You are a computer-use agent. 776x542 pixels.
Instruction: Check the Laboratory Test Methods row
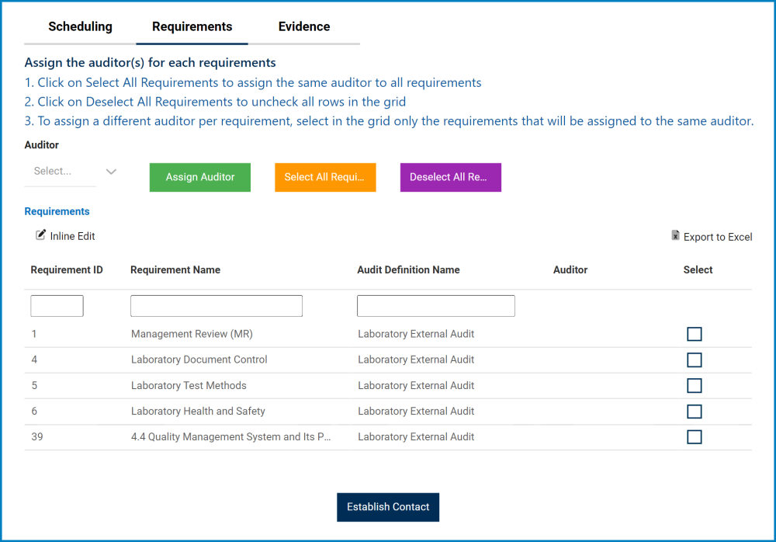[695, 385]
